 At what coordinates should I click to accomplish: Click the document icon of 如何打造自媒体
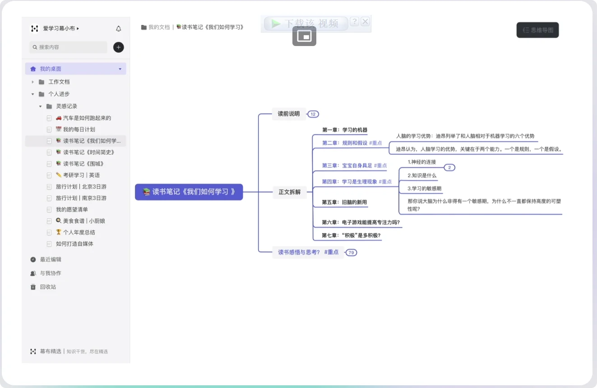(x=49, y=244)
